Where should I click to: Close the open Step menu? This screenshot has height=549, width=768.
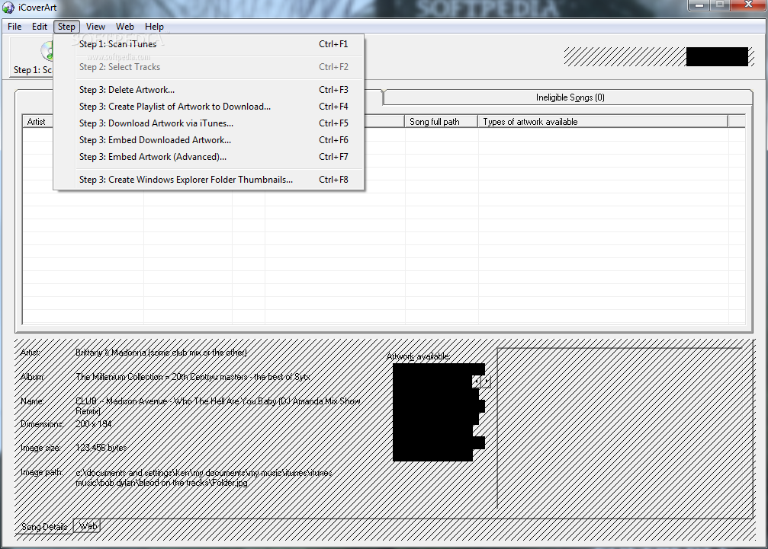66,27
